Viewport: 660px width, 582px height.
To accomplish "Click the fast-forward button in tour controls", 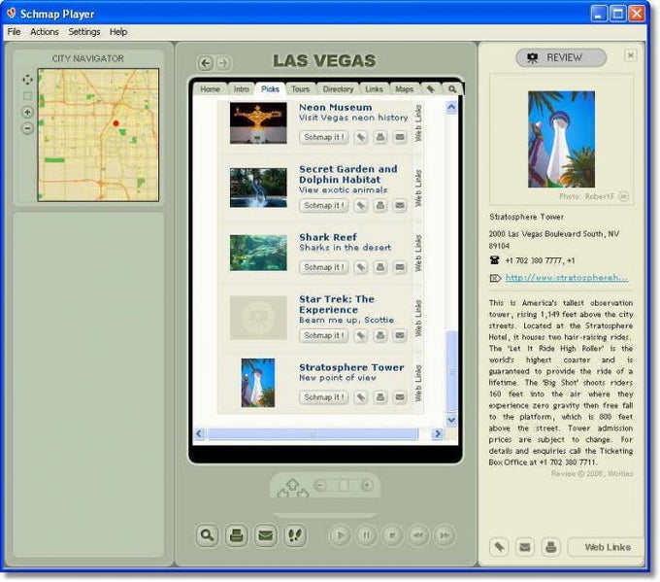I will (x=445, y=535).
